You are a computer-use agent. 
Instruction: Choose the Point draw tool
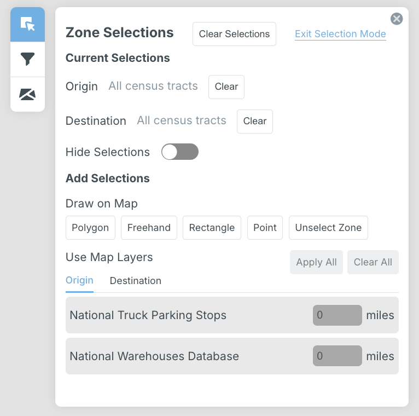coord(265,228)
